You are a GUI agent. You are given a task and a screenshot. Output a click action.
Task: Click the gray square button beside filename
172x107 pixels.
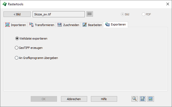[x=90, y=14]
